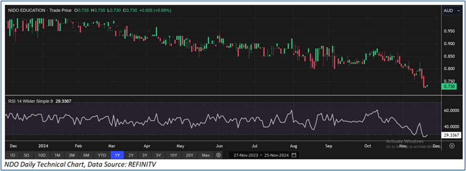Click the Oct time axis label
Image resolution: width=466 pixels, height=171 pixels.
368,146
